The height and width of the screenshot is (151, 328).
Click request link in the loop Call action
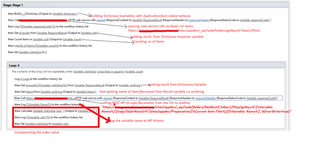pyautogui.click(x=107, y=98)
